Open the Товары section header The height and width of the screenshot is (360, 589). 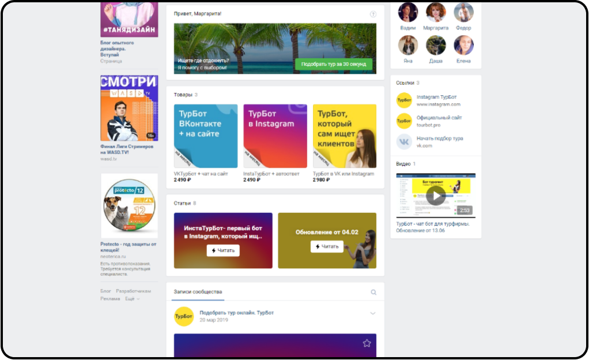coord(183,95)
